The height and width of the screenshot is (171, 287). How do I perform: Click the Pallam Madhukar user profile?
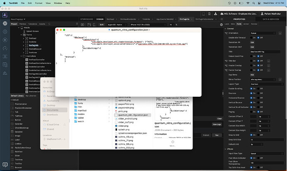click(x=271, y=14)
